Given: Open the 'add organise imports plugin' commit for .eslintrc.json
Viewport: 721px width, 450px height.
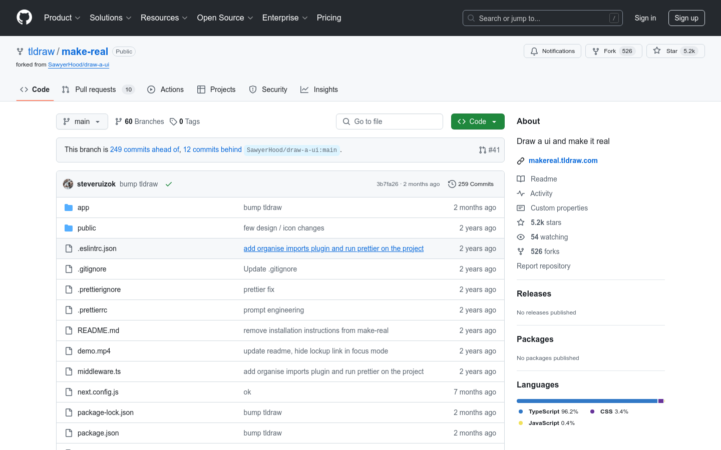Looking at the screenshot, I should tap(333, 248).
